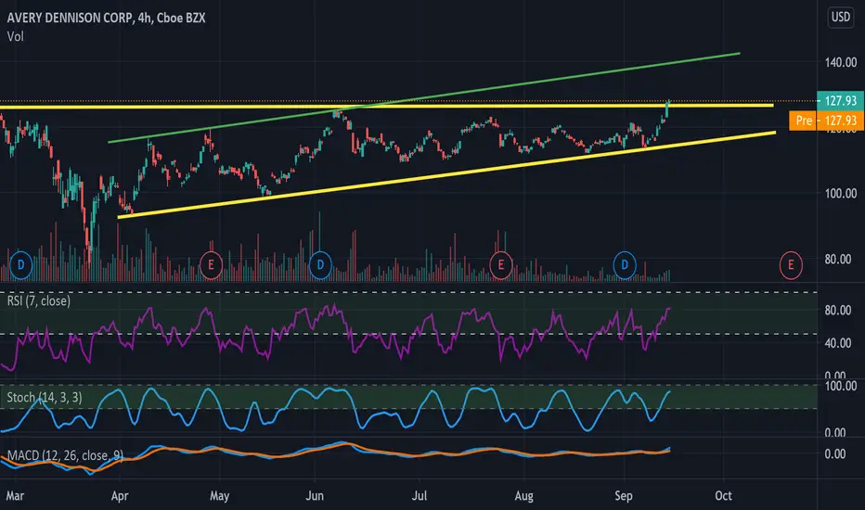This screenshot has height=510, width=865.
Task: Click the 100.00 price axis label on the main chart
Action: coord(841,194)
